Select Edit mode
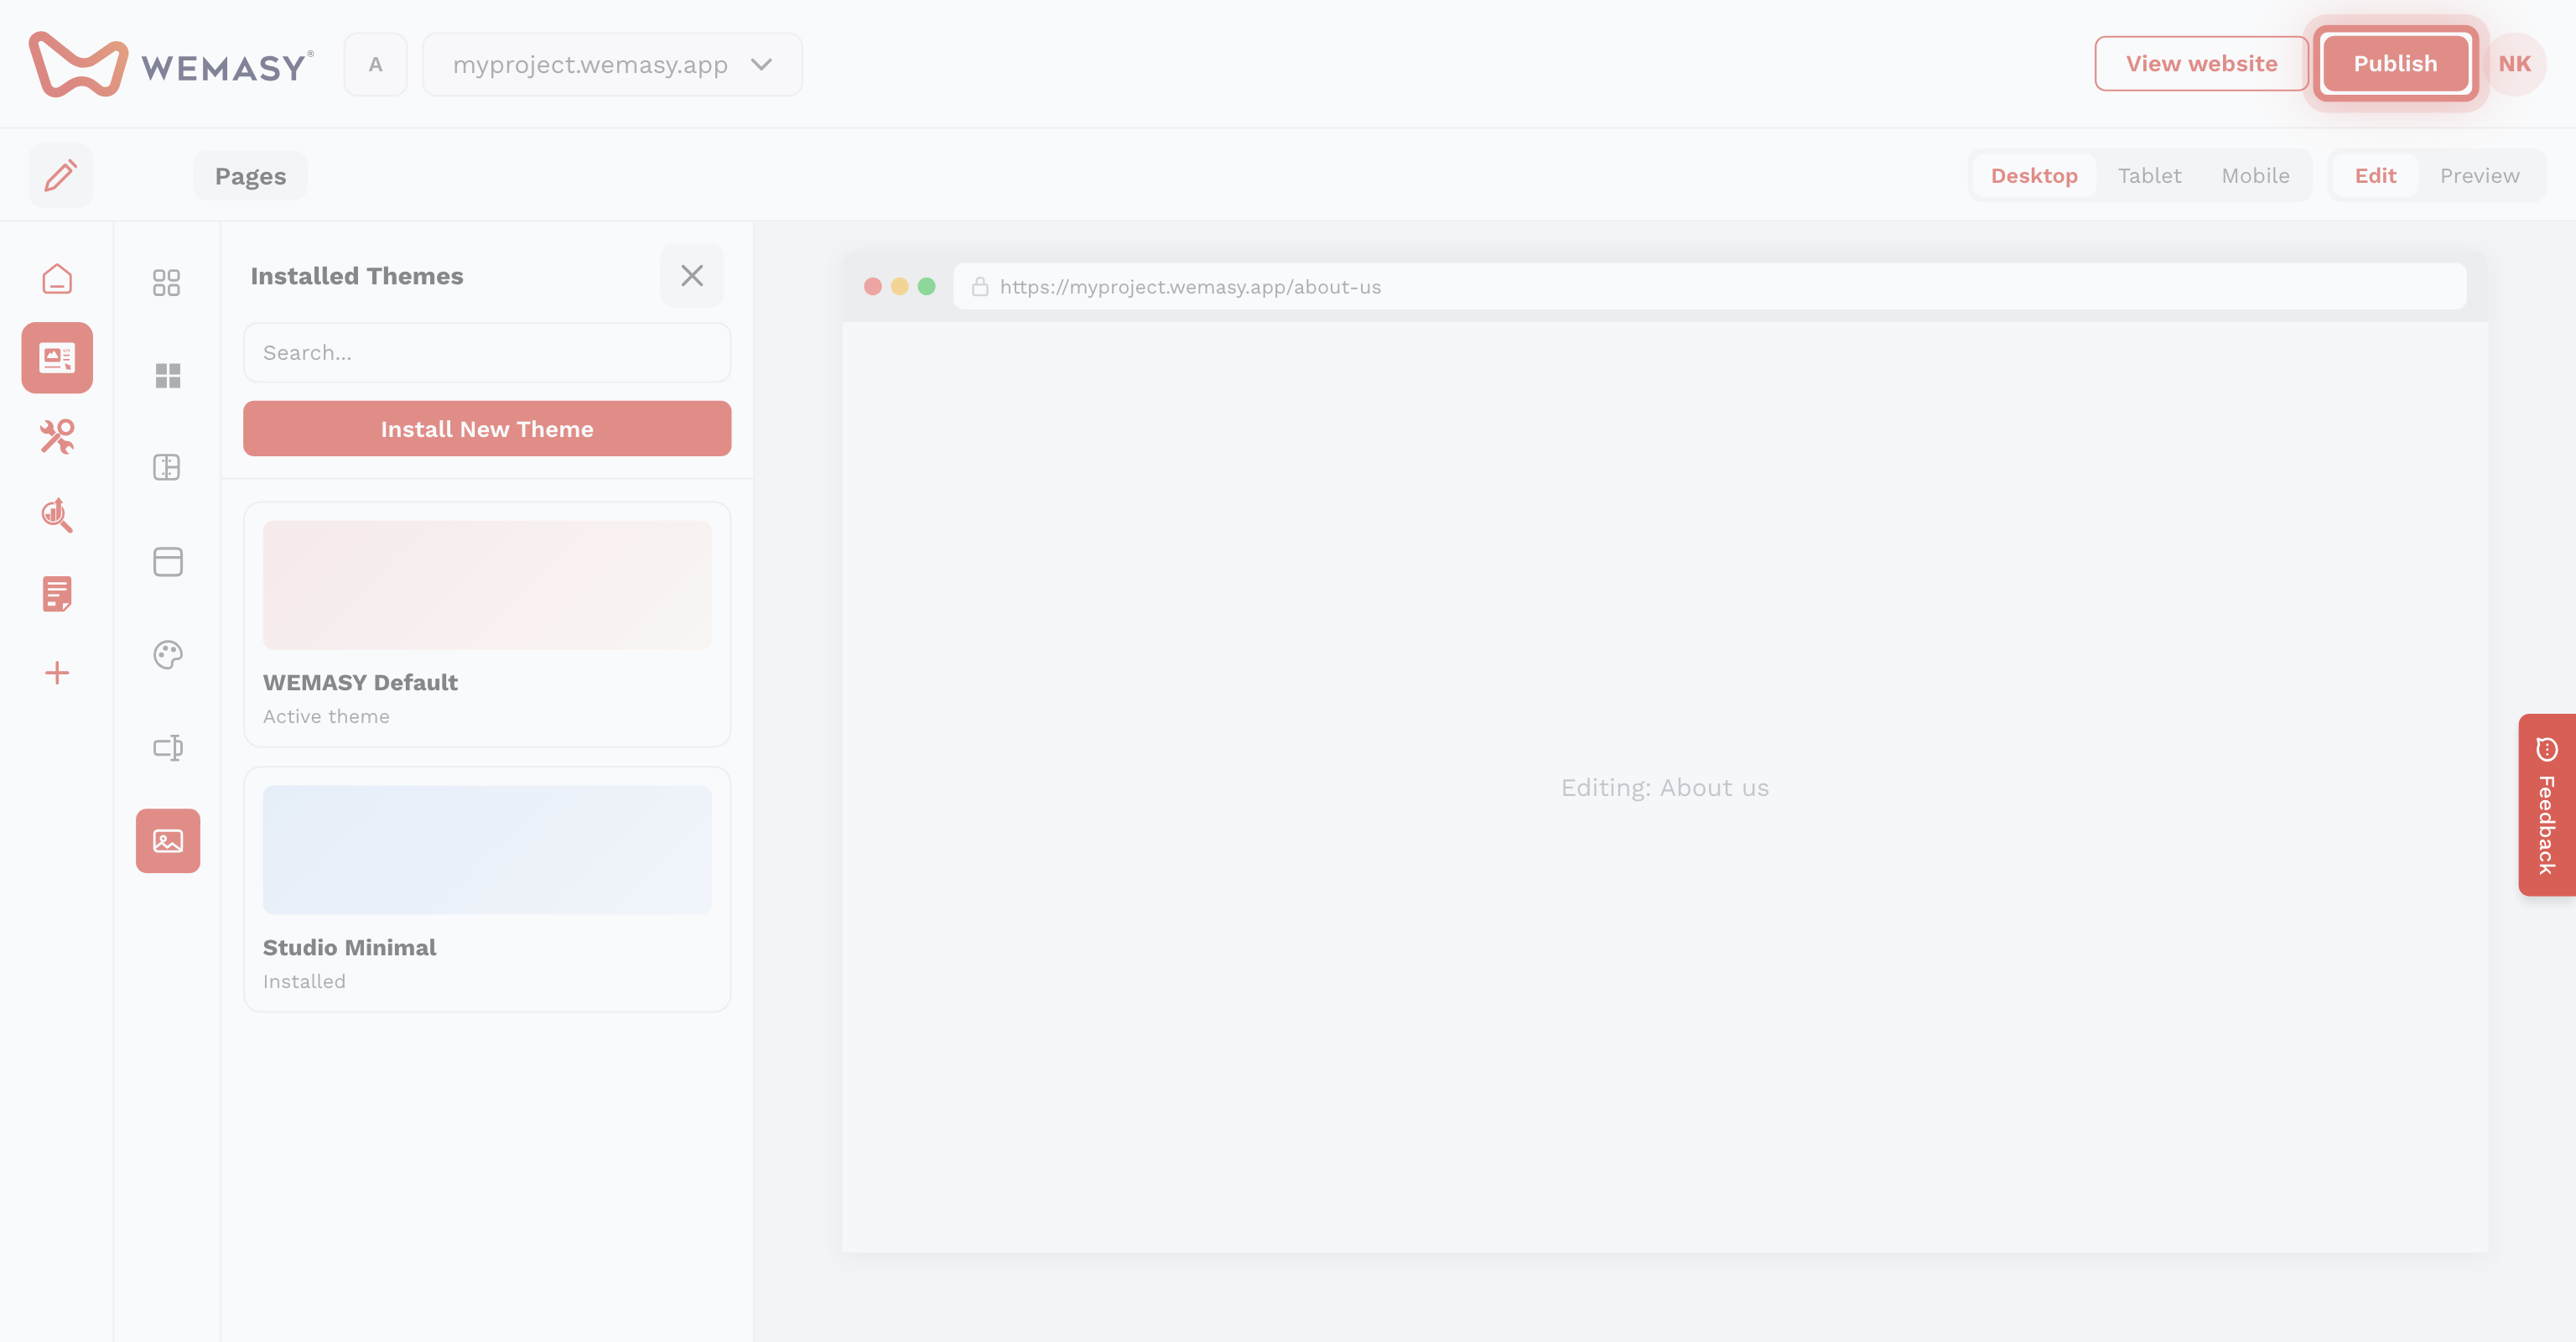The image size is (2576, 1342). [x=2375, y=175]
